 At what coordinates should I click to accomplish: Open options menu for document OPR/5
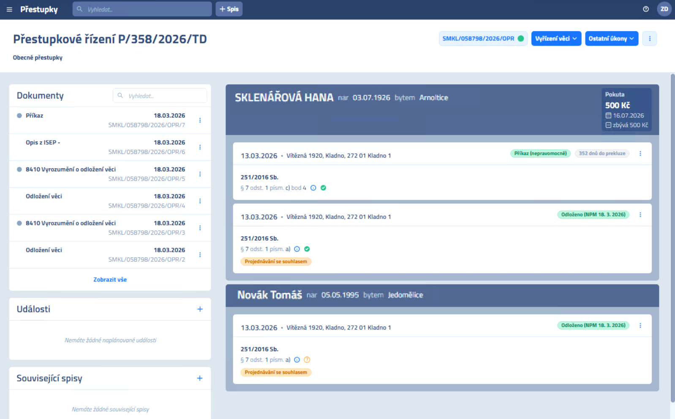click(x=200, y=174)
